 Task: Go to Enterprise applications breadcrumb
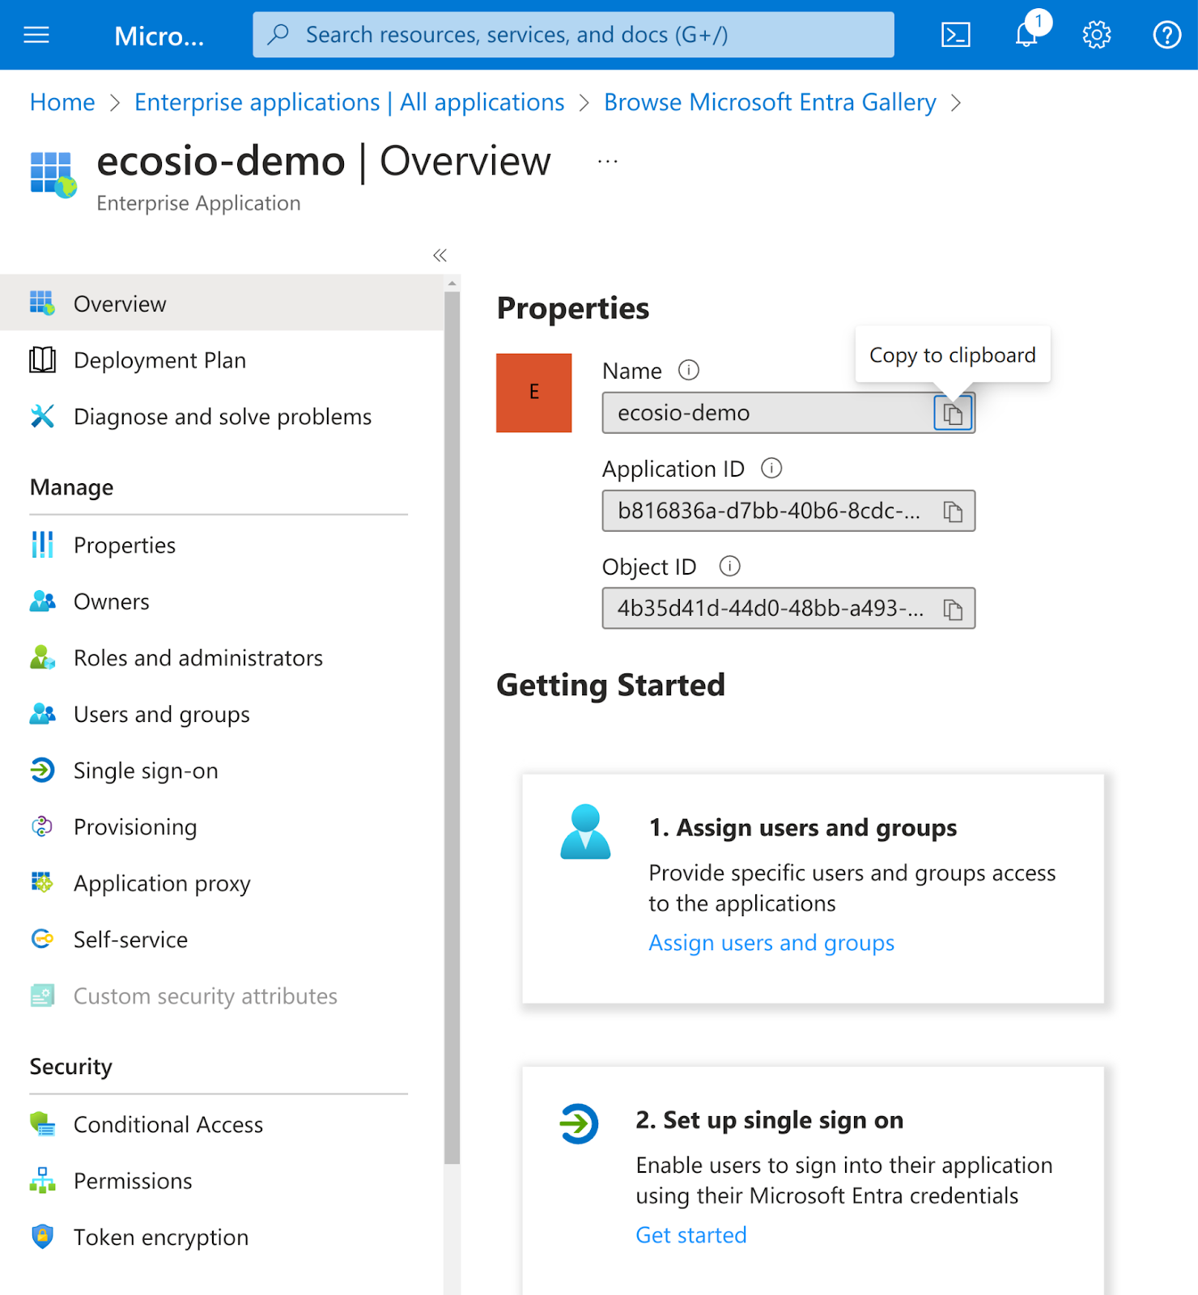(x=349, y=103)
